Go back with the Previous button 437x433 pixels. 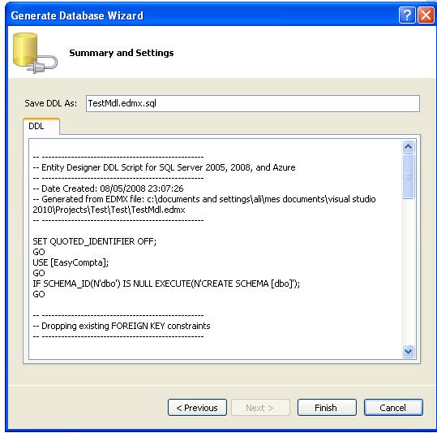click(197, 408)
